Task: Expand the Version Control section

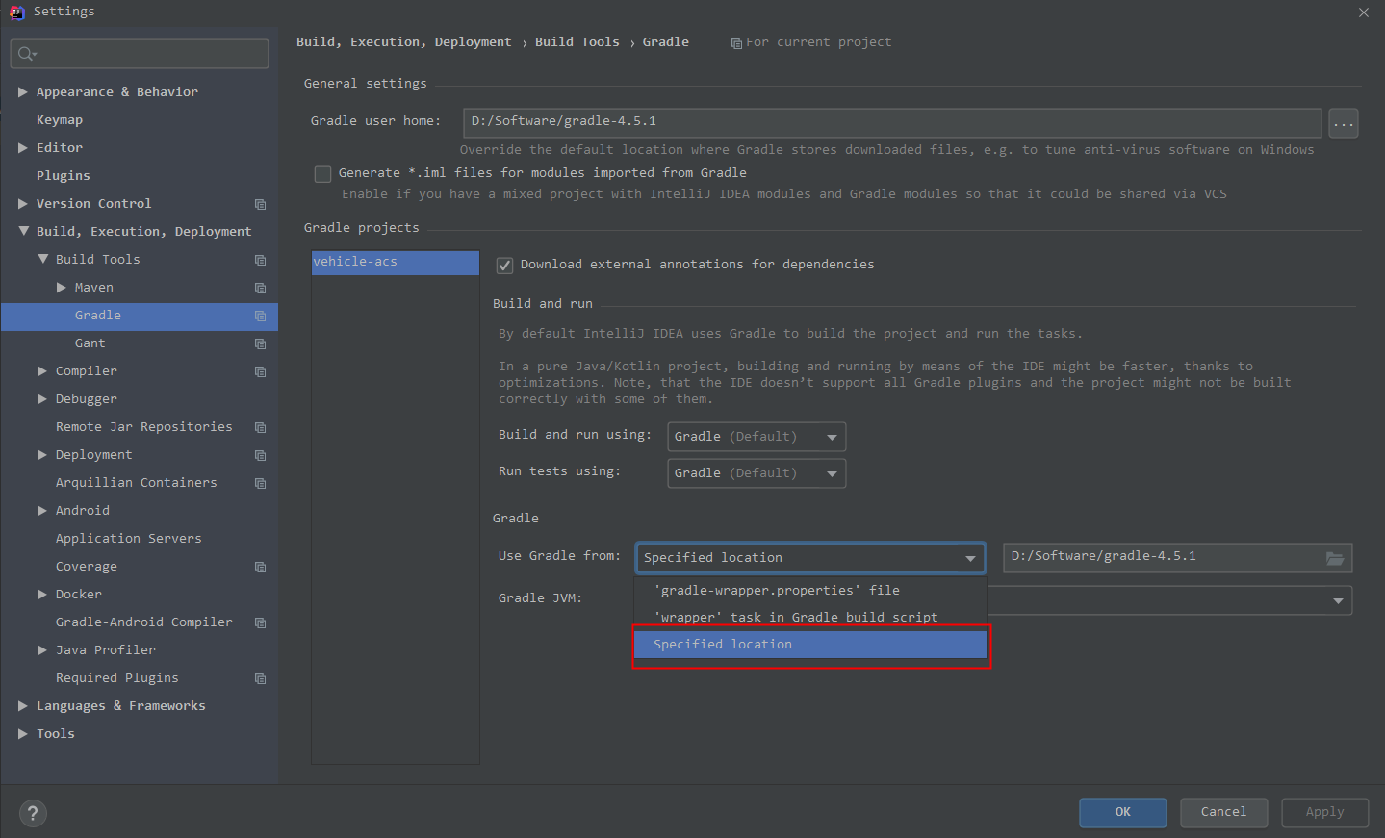Action: [x=23, y=204]
